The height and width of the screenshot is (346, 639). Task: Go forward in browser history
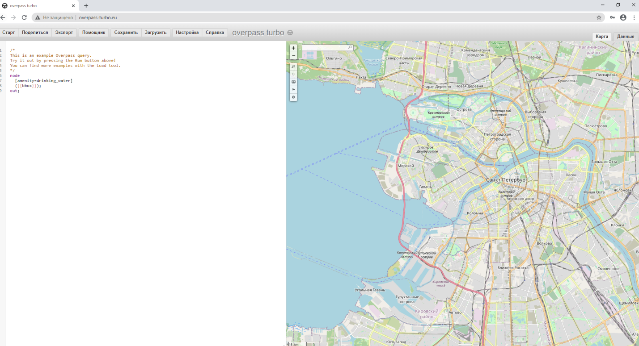[14, 17]
